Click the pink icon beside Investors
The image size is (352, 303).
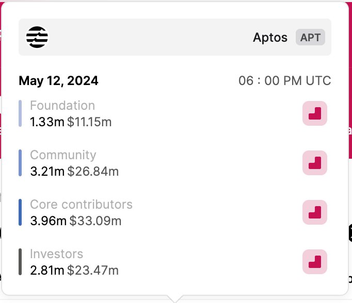(x=314, y=262)
